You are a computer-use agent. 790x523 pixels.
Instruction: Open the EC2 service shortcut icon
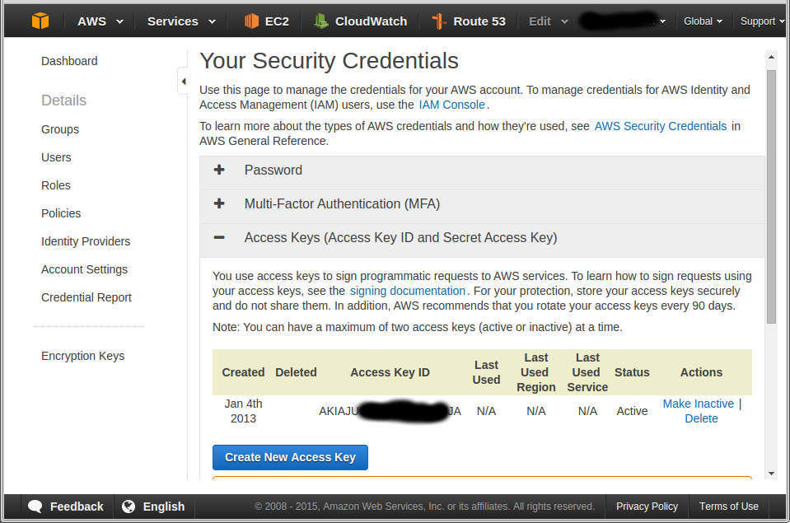[251, 21]
